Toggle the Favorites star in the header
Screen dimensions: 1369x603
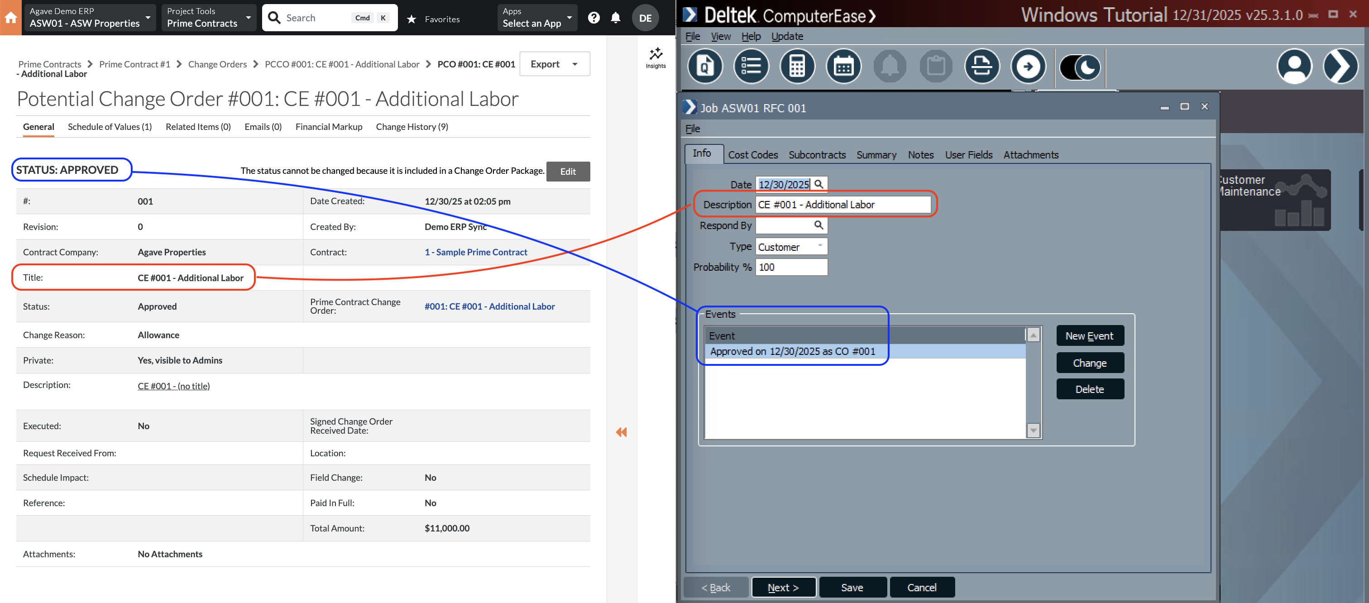tap(412, 19)
